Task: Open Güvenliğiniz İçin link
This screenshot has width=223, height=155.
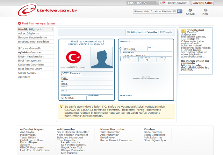Action: click(155, 140)
